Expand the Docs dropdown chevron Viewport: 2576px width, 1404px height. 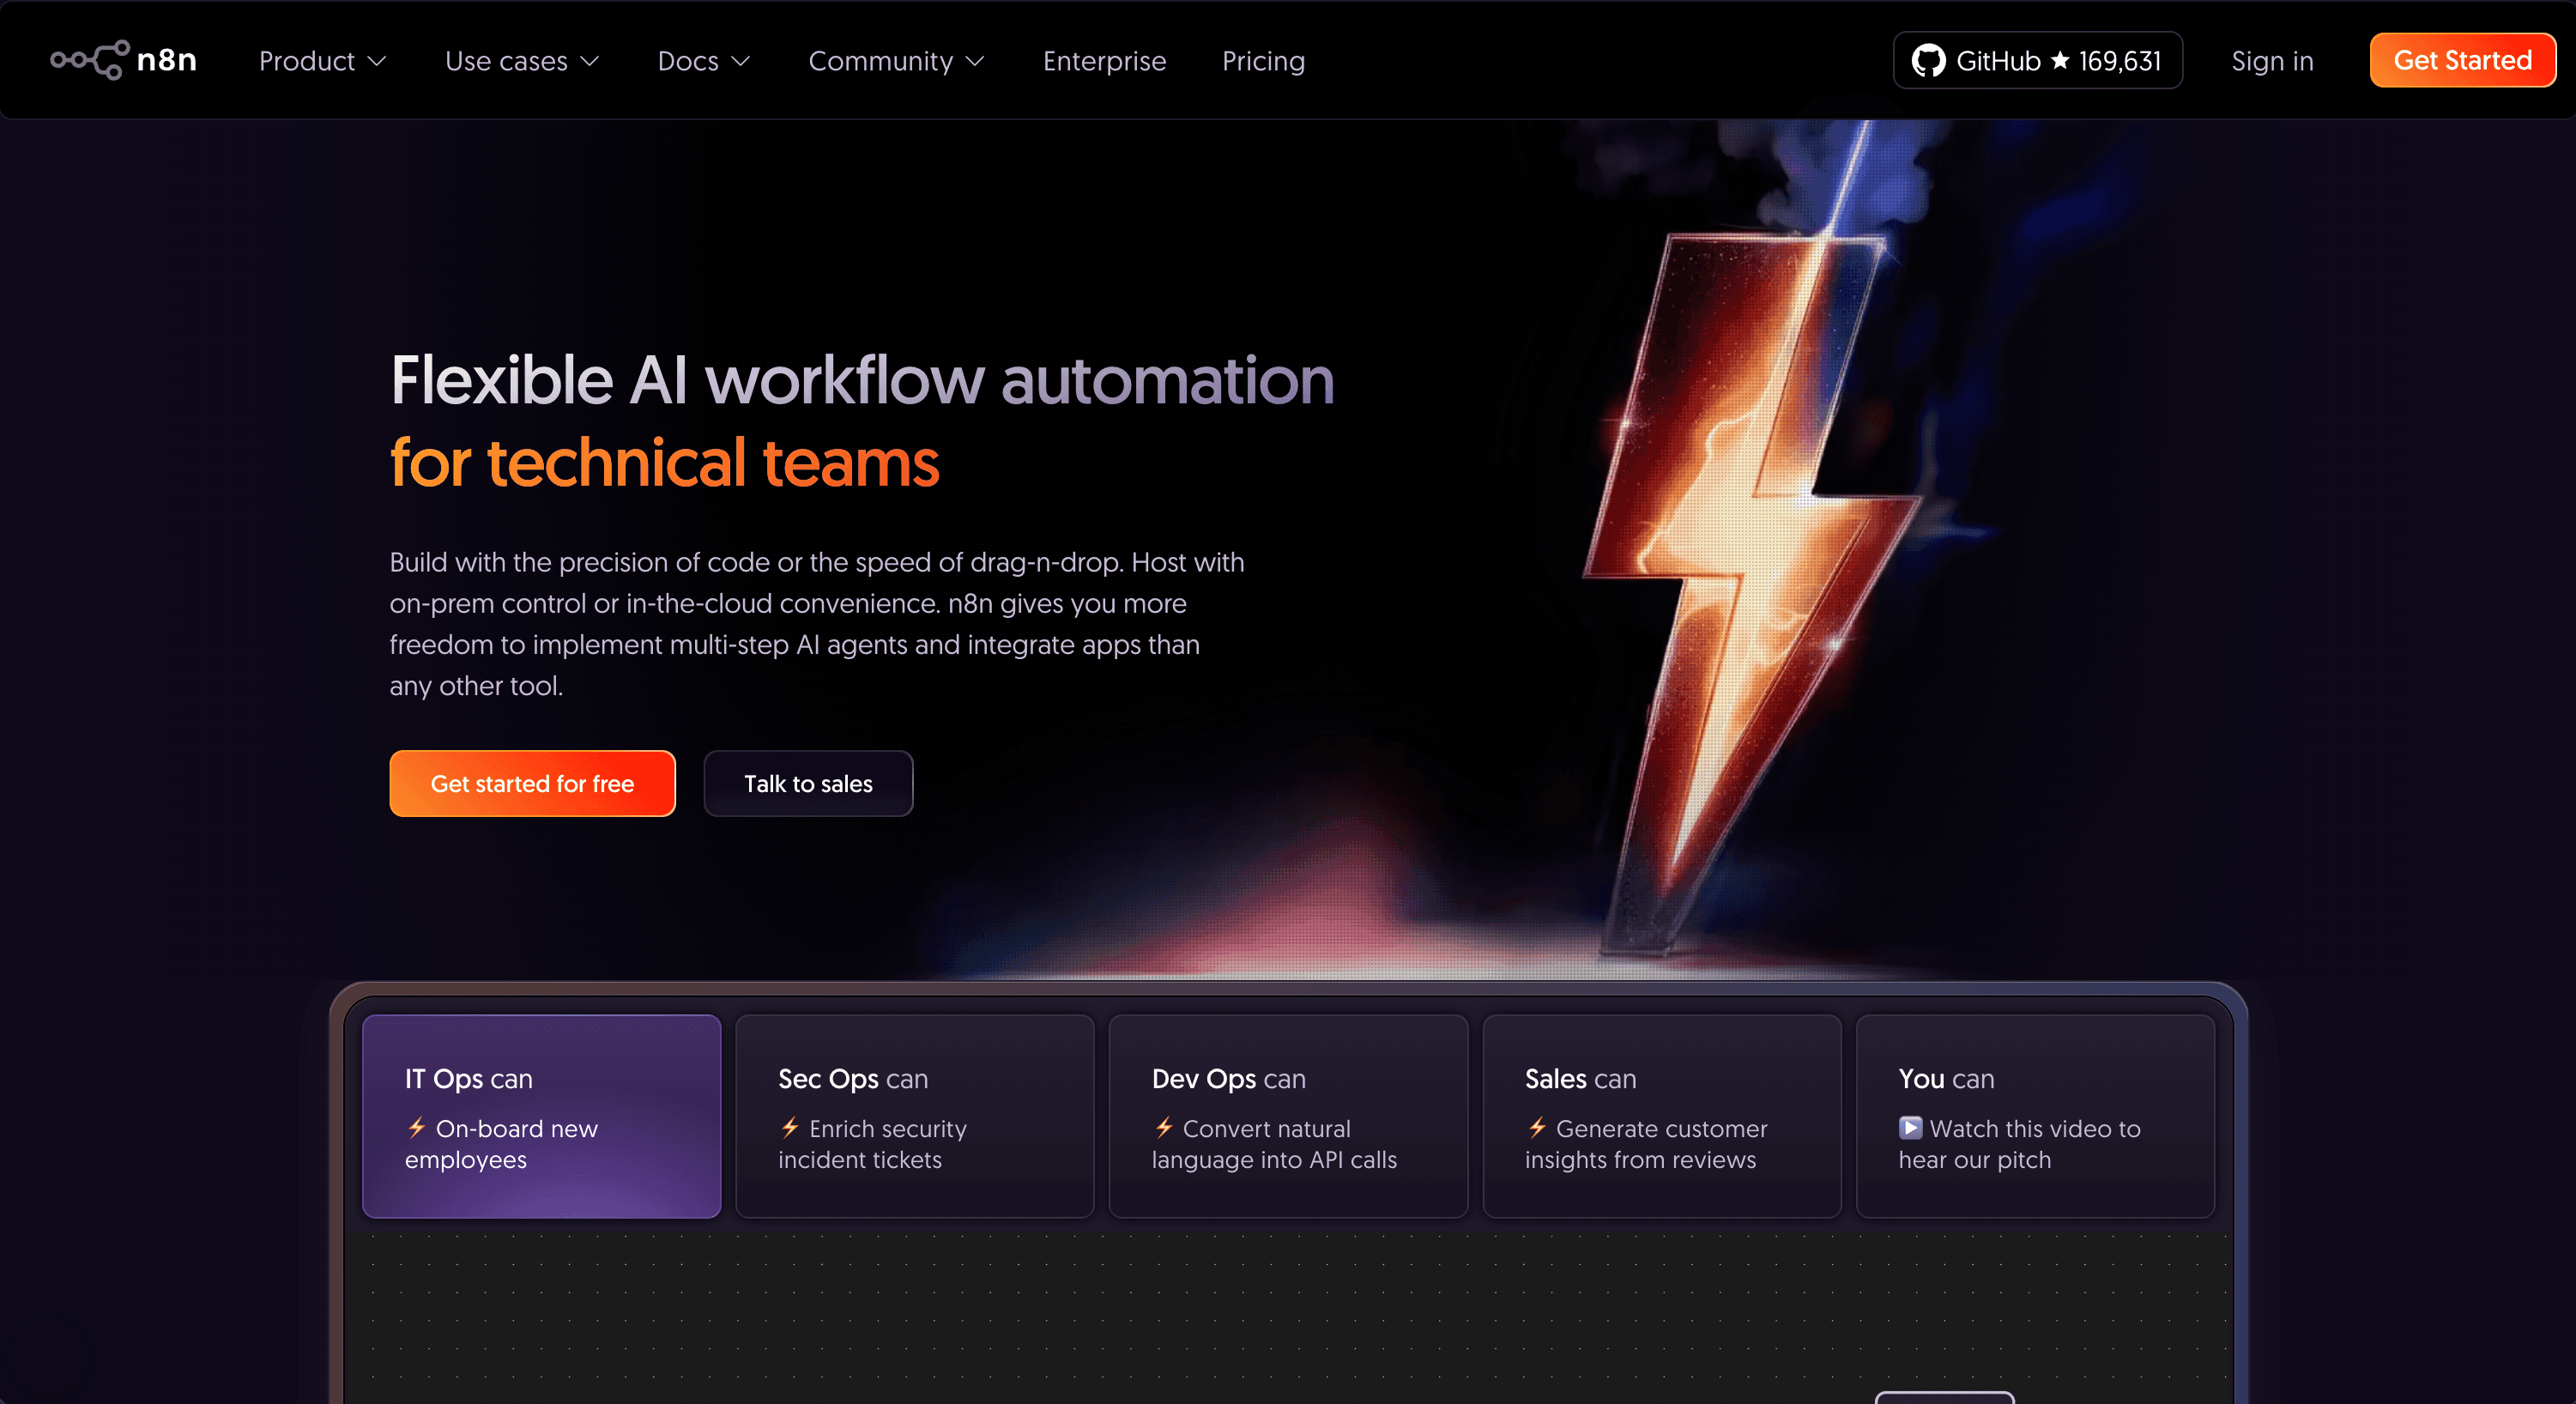coord(741,61)
